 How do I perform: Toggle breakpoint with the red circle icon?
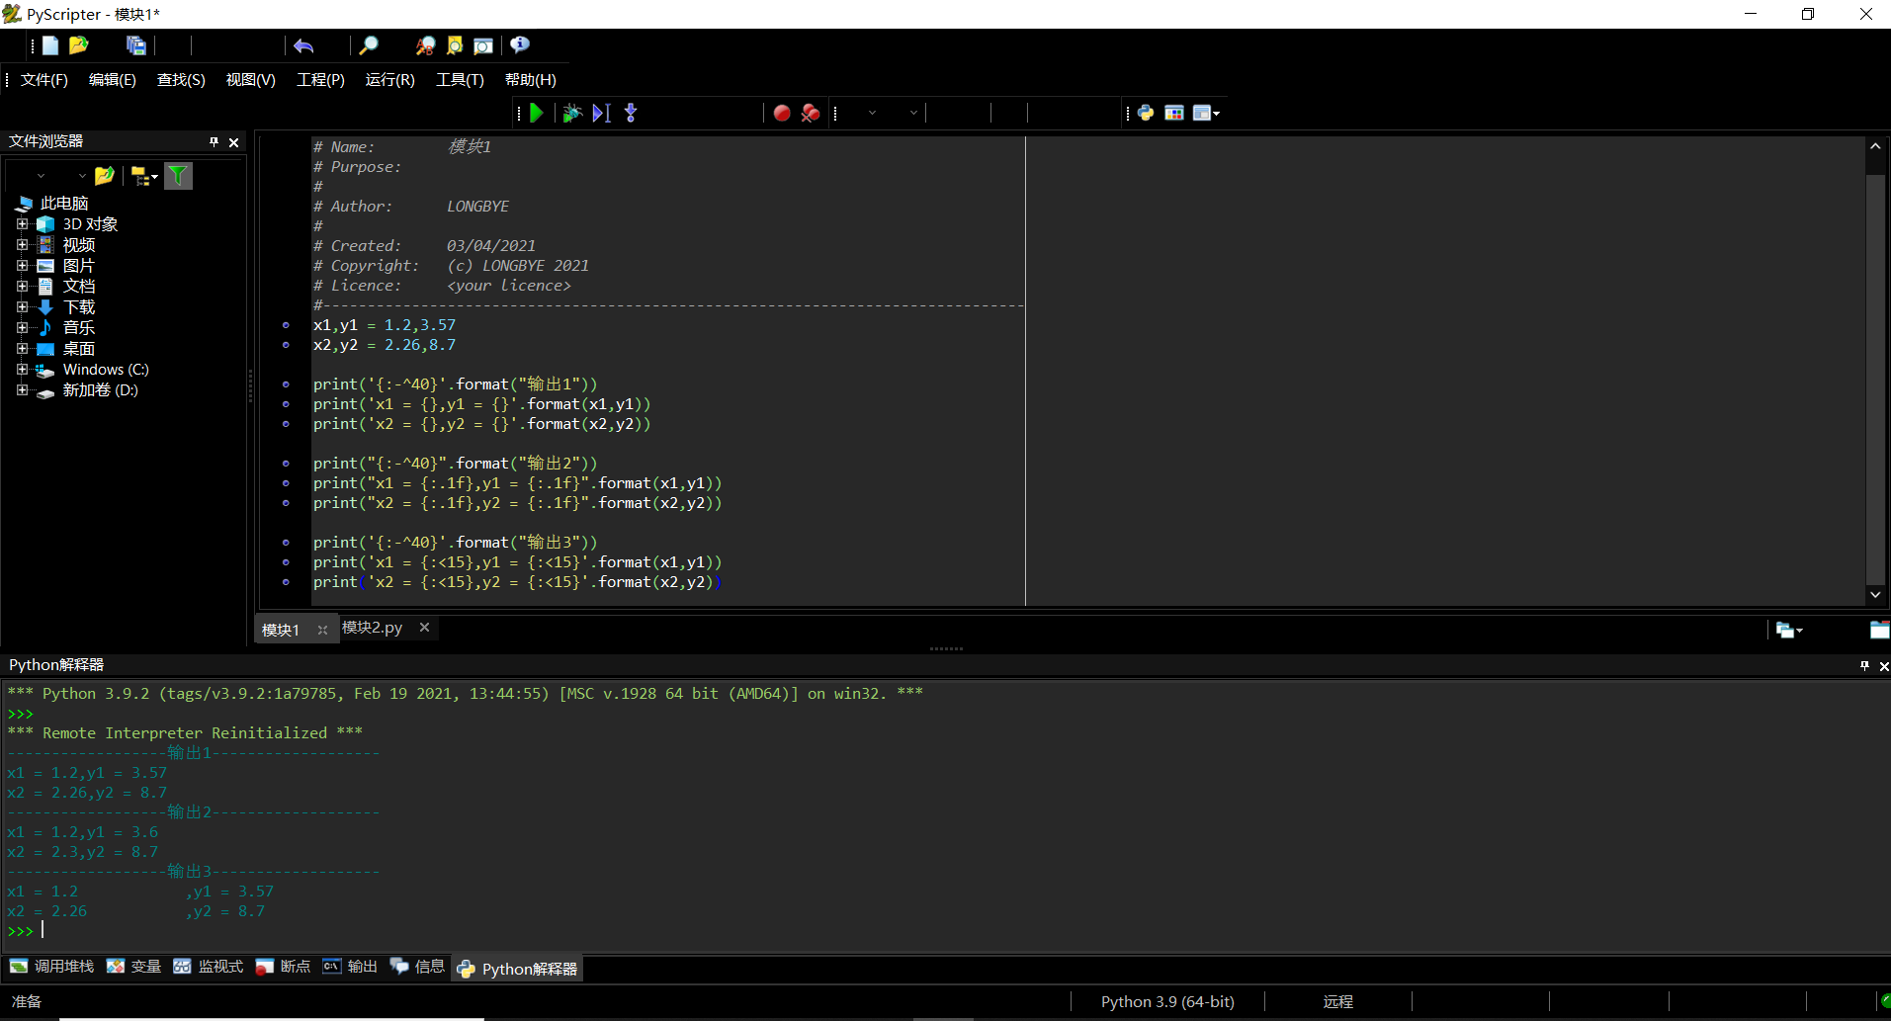[x=782, y=113]
